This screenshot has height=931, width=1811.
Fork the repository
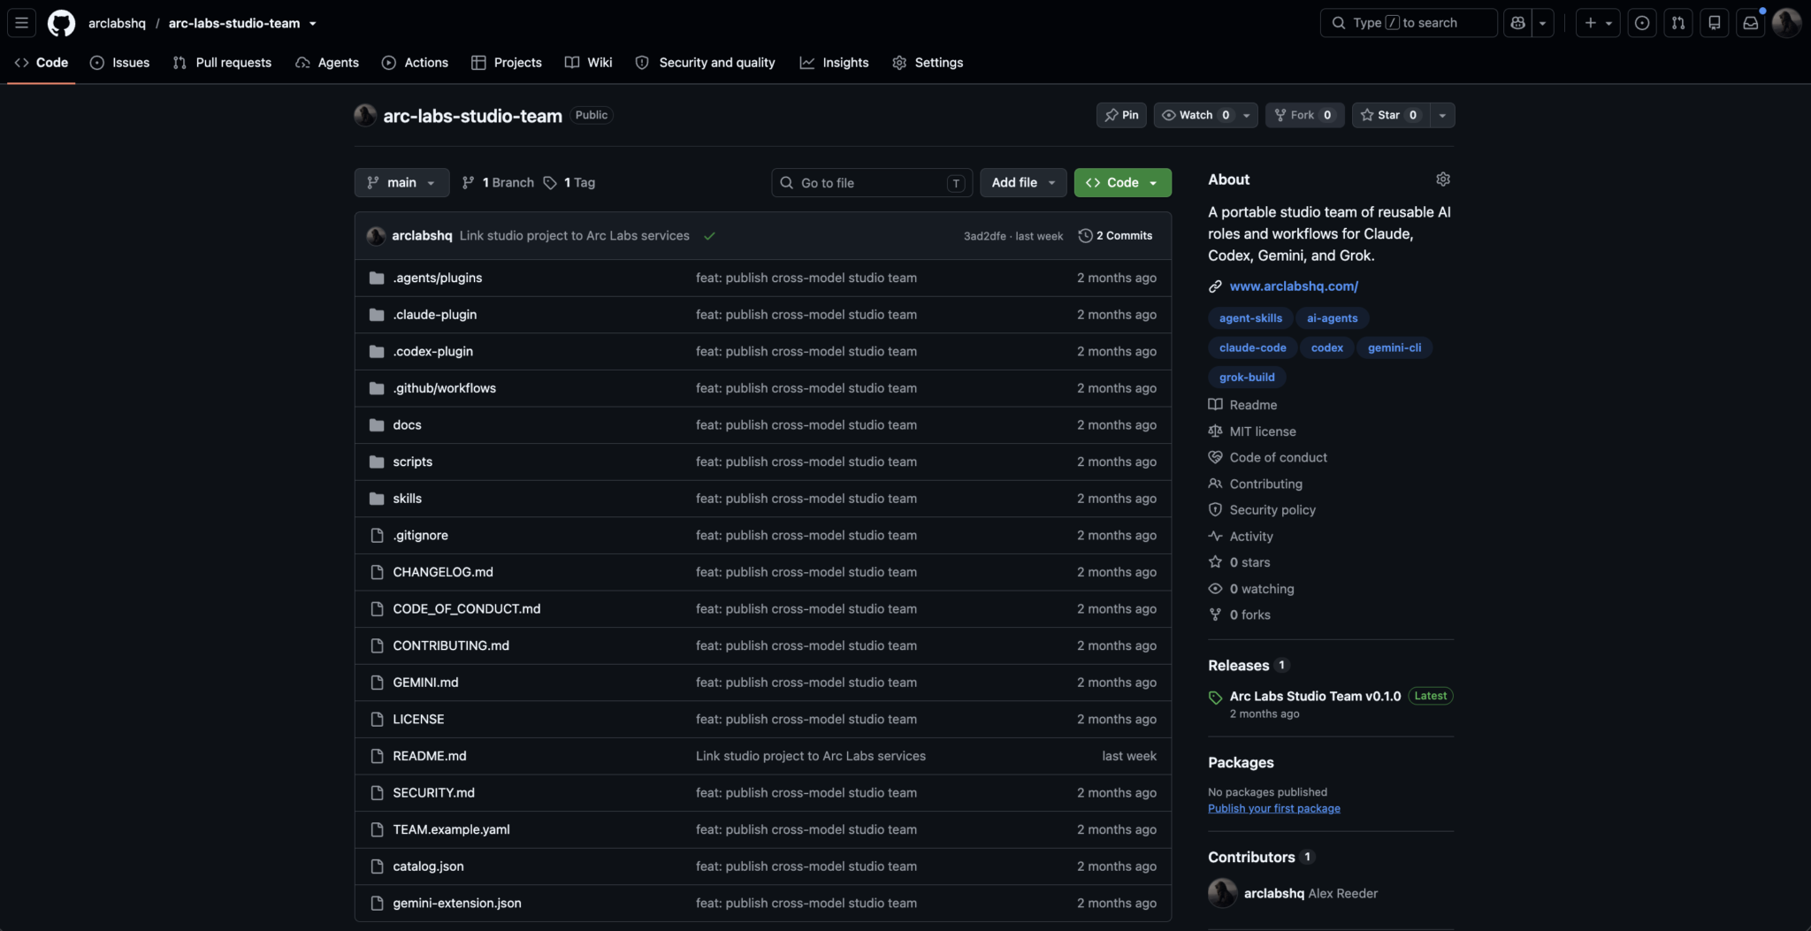[x=1304, y=115]
